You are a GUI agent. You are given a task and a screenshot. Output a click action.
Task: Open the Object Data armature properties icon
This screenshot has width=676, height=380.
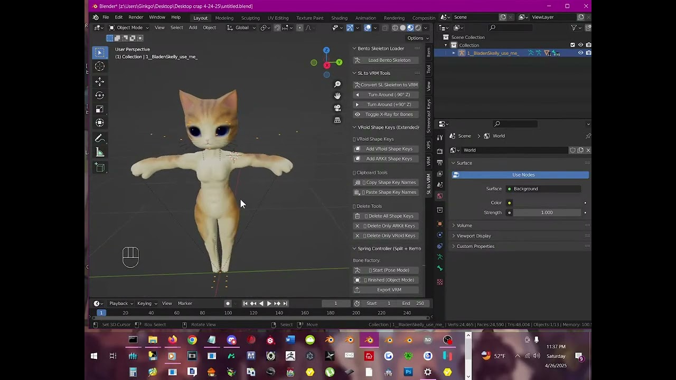pos(440,257)
